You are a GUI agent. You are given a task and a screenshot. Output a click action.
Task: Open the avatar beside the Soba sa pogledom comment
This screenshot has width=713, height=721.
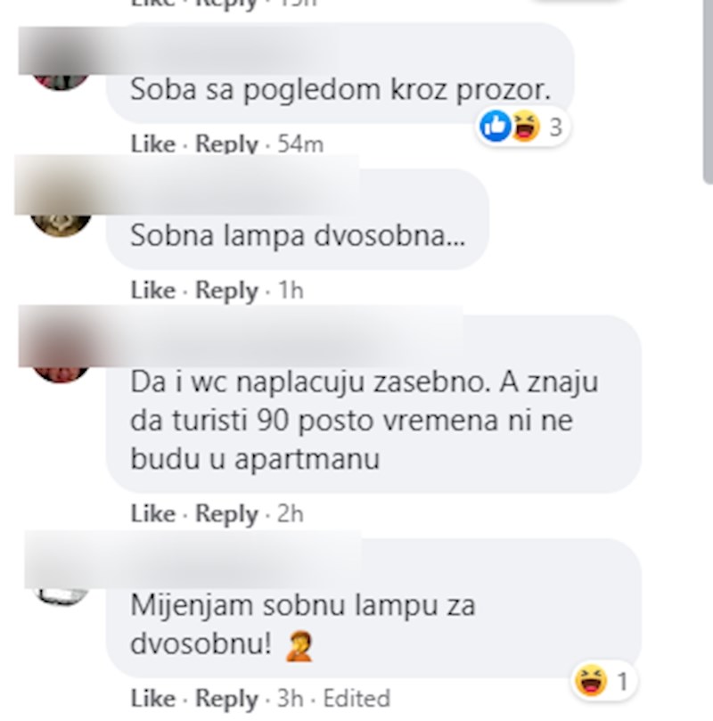[x=61, y=82]
